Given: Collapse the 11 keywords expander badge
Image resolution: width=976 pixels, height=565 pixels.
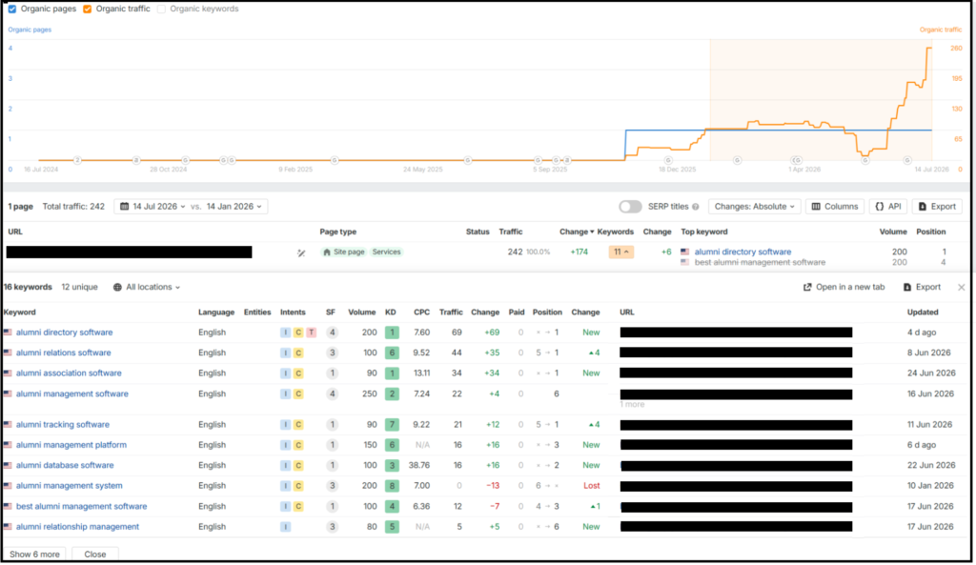Looking at the screenshot, I should tap(620, 252).
